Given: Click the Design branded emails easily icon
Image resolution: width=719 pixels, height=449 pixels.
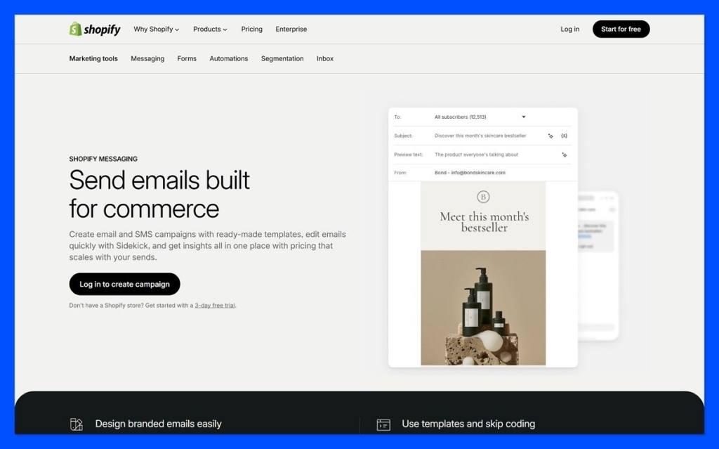Looking at the screenshot, I should 76,424.
